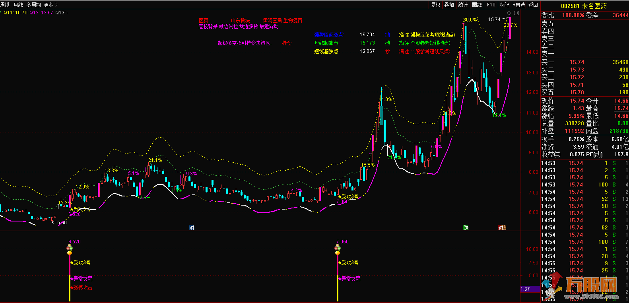The image size is (629, 303).
Task: Click the 最近多板 tag
Action: 248,26
